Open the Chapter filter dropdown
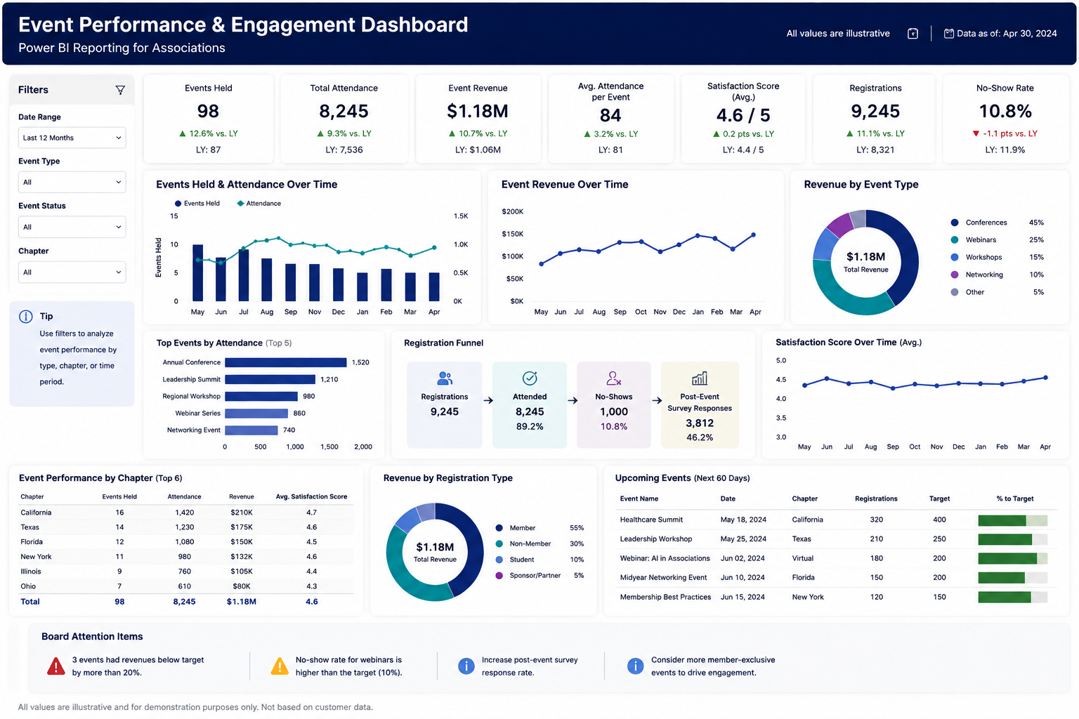Screen dimensions: 1079x719 click(x=72, y=272)
